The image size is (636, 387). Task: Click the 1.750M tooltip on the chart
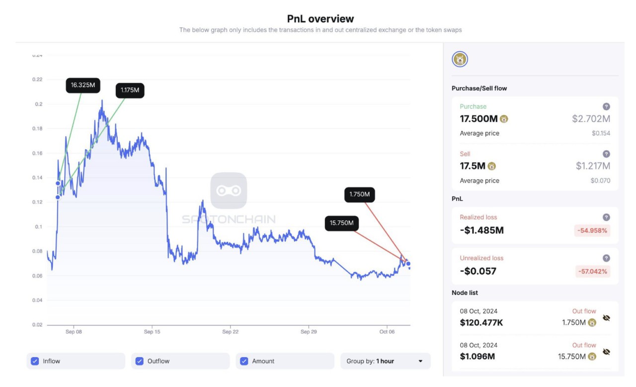(359, 195)
